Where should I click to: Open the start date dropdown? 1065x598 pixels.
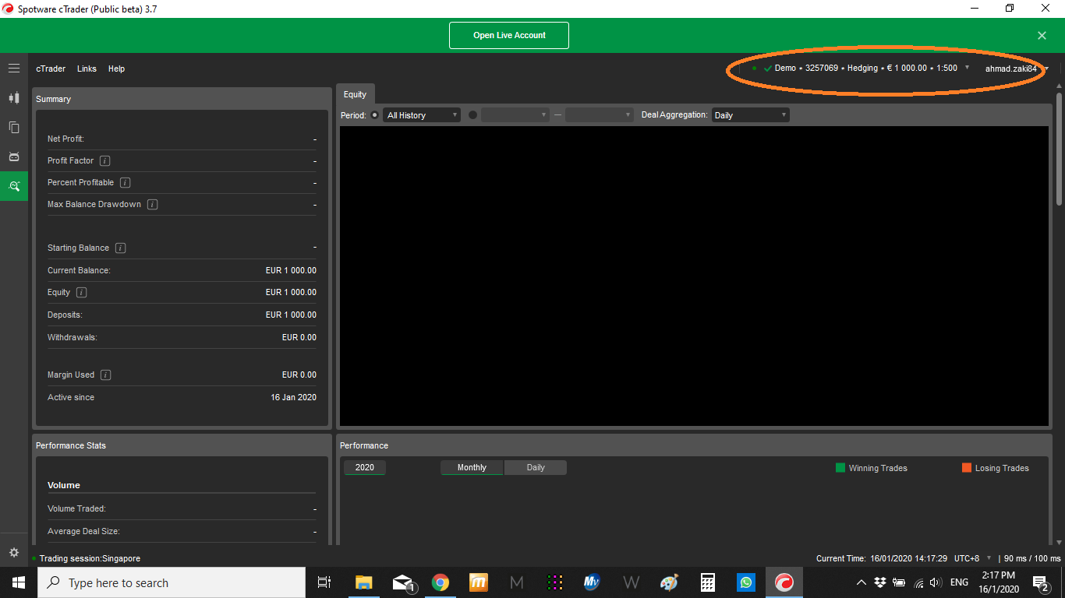pyautogui.click(x=515, y=114)
